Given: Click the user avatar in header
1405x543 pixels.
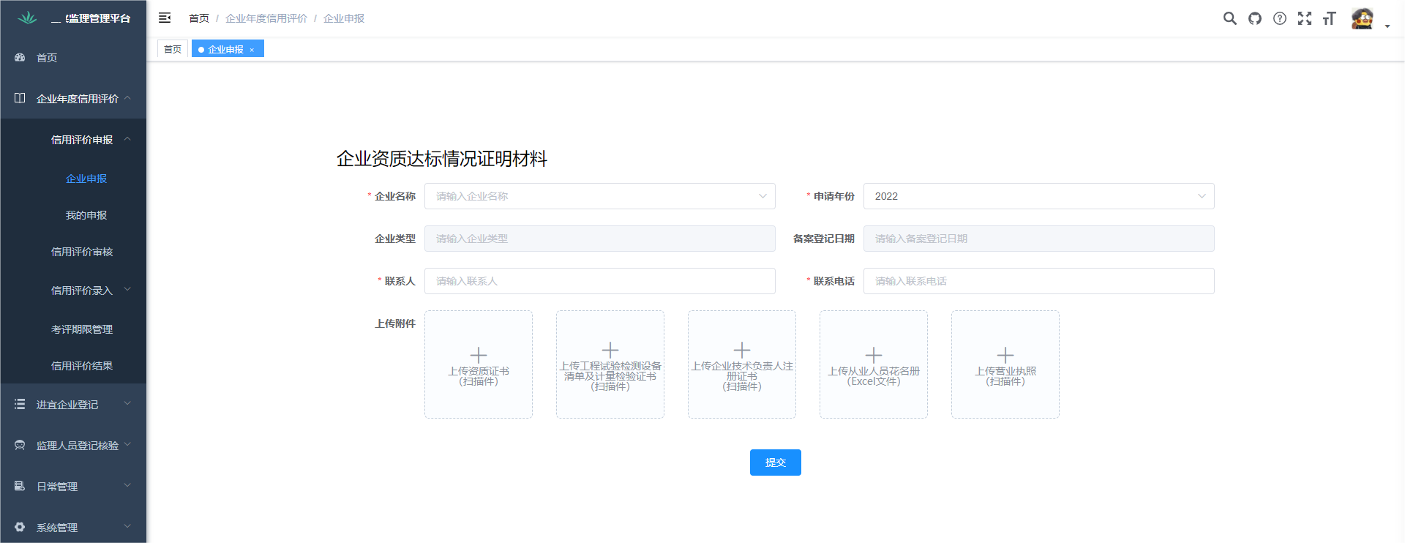Looking at the screenshot, I should (x=1363, y=18).
